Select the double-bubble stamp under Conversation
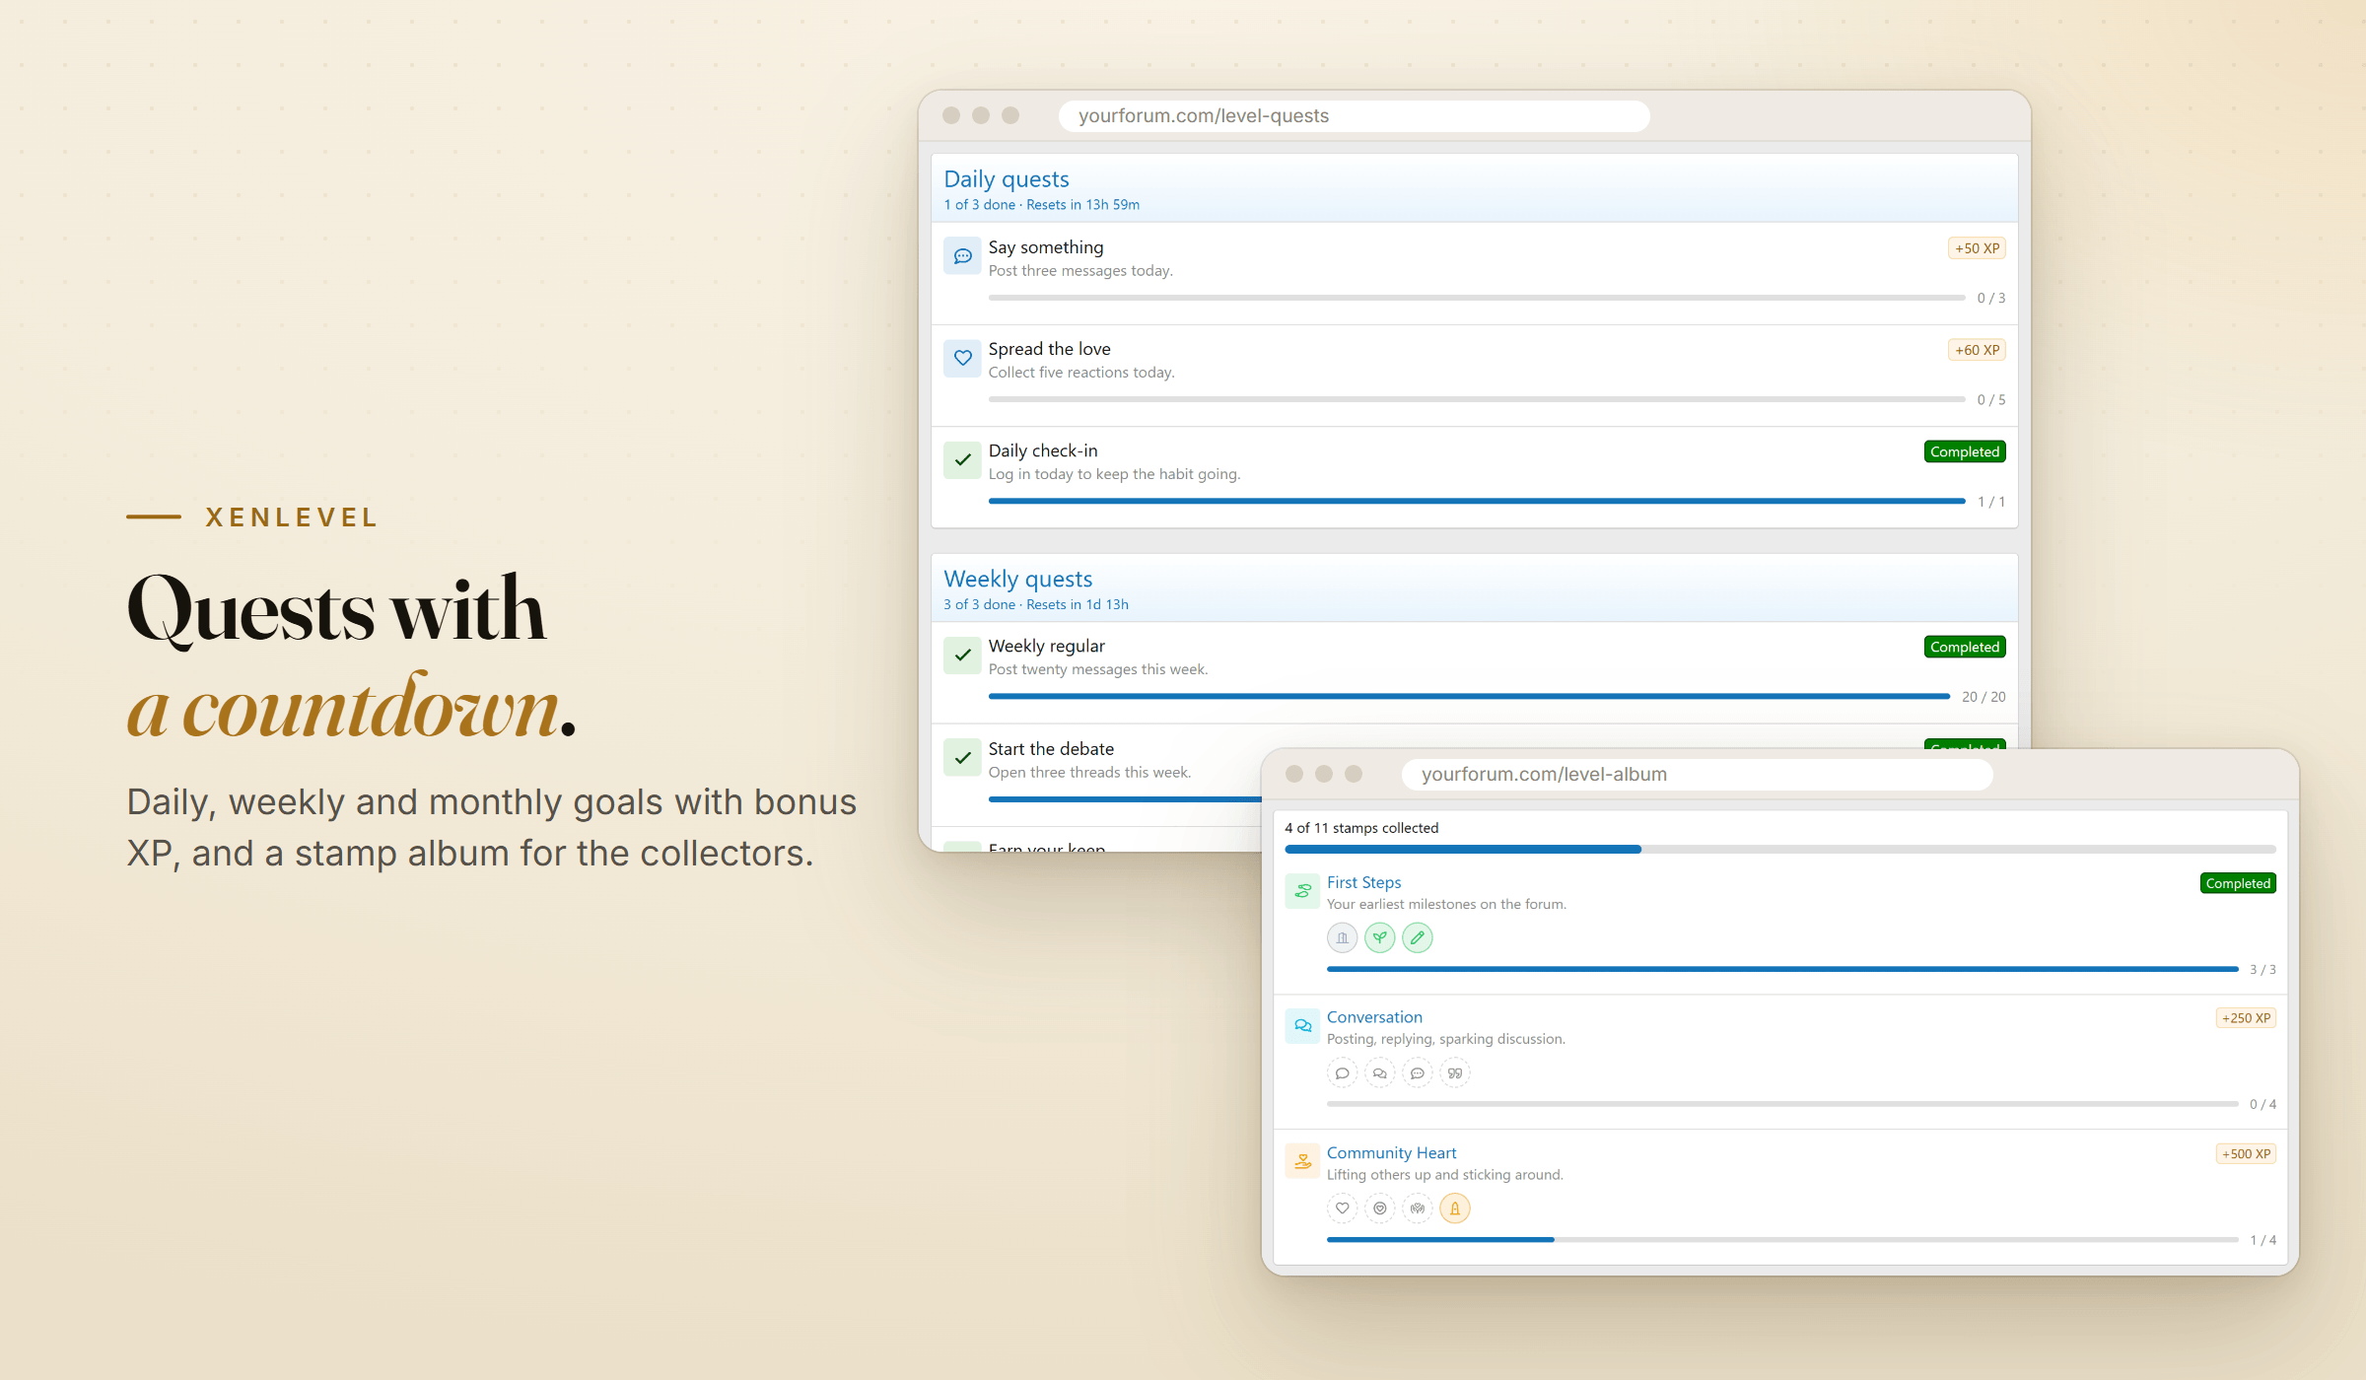Viewport: 2366px width, 1380px height. pos(1379,1072)
